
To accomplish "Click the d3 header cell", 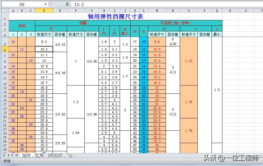I will [x=51, y=28].
